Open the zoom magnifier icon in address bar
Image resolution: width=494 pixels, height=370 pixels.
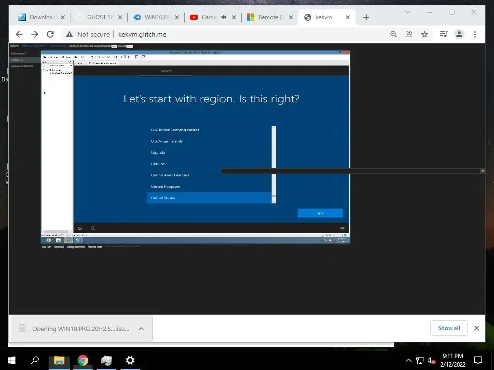click(x=394, y=34)
